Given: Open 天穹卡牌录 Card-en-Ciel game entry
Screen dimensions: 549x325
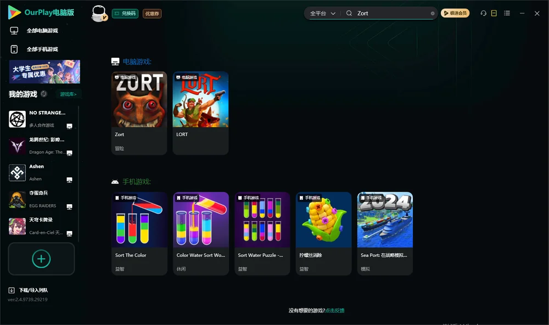Looking at the screenshot, I should point(41,226).
